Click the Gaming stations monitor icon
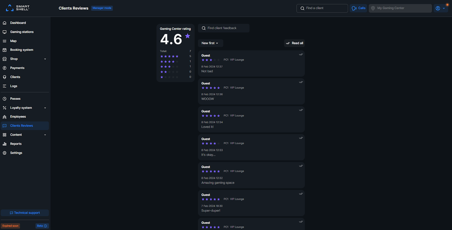The height and width of the screenshot is (230, 452). tap(5, 32)
